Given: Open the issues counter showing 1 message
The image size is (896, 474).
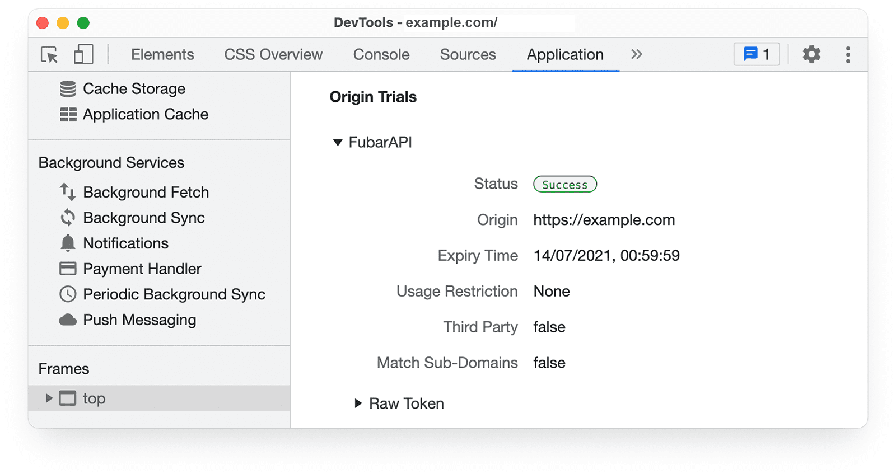Looking at the screenshot, I should pos(756,54).
